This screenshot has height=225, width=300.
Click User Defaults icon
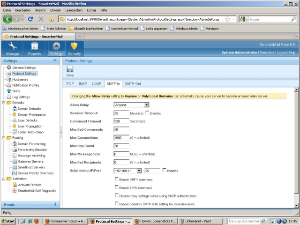pos(15,120)
